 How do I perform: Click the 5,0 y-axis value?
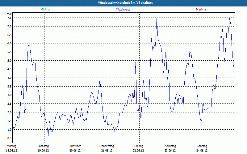coord(10,61)
